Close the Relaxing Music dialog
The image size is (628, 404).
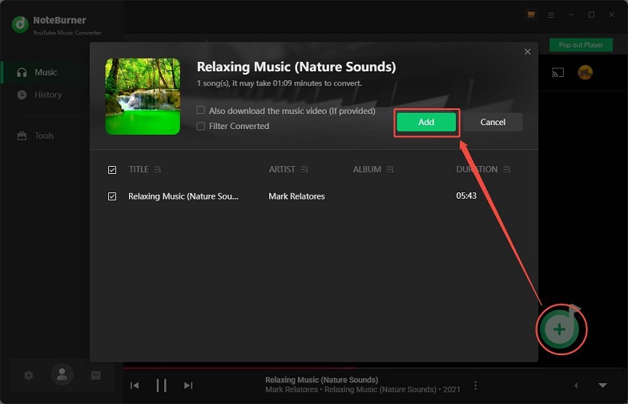(527, 51)
